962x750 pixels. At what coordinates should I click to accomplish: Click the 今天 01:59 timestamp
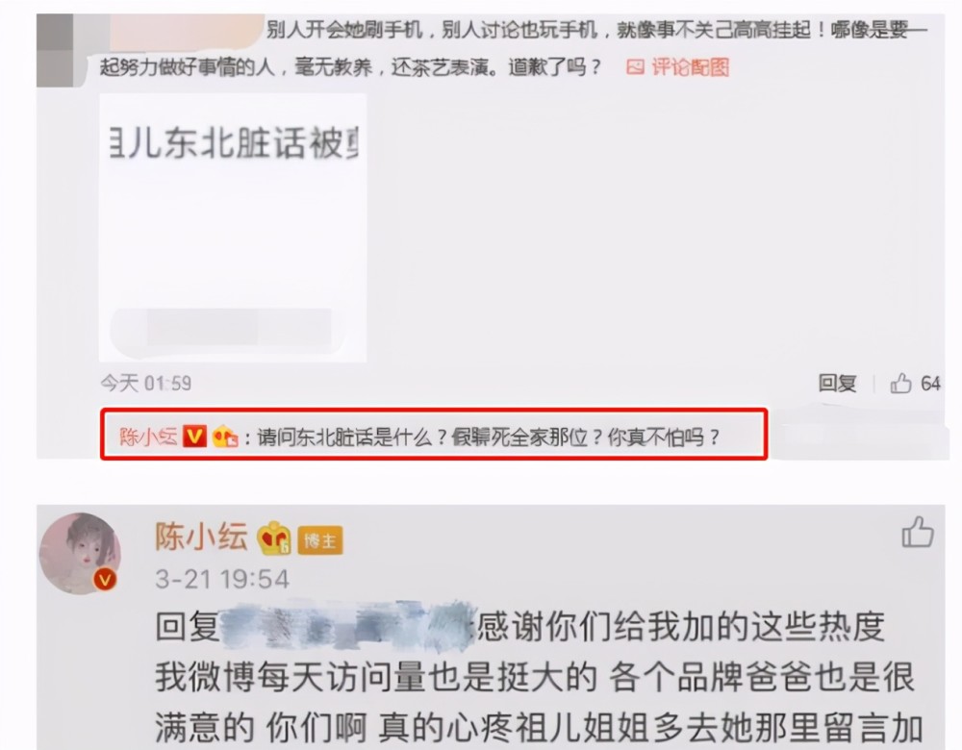click(146, 384)
